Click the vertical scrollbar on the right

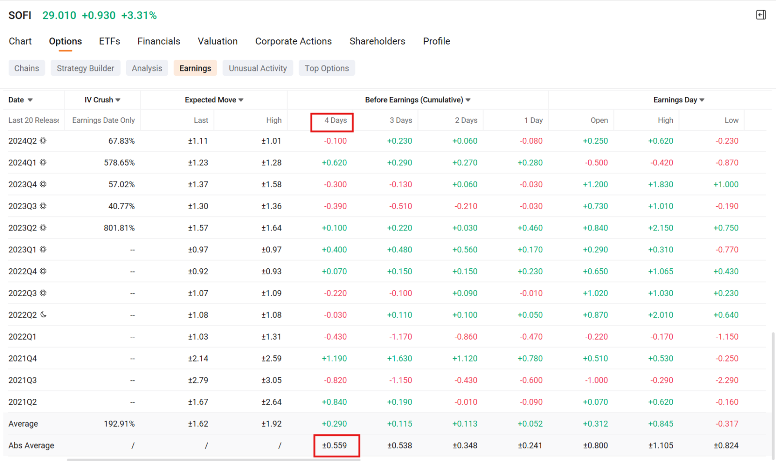(773, 395)
